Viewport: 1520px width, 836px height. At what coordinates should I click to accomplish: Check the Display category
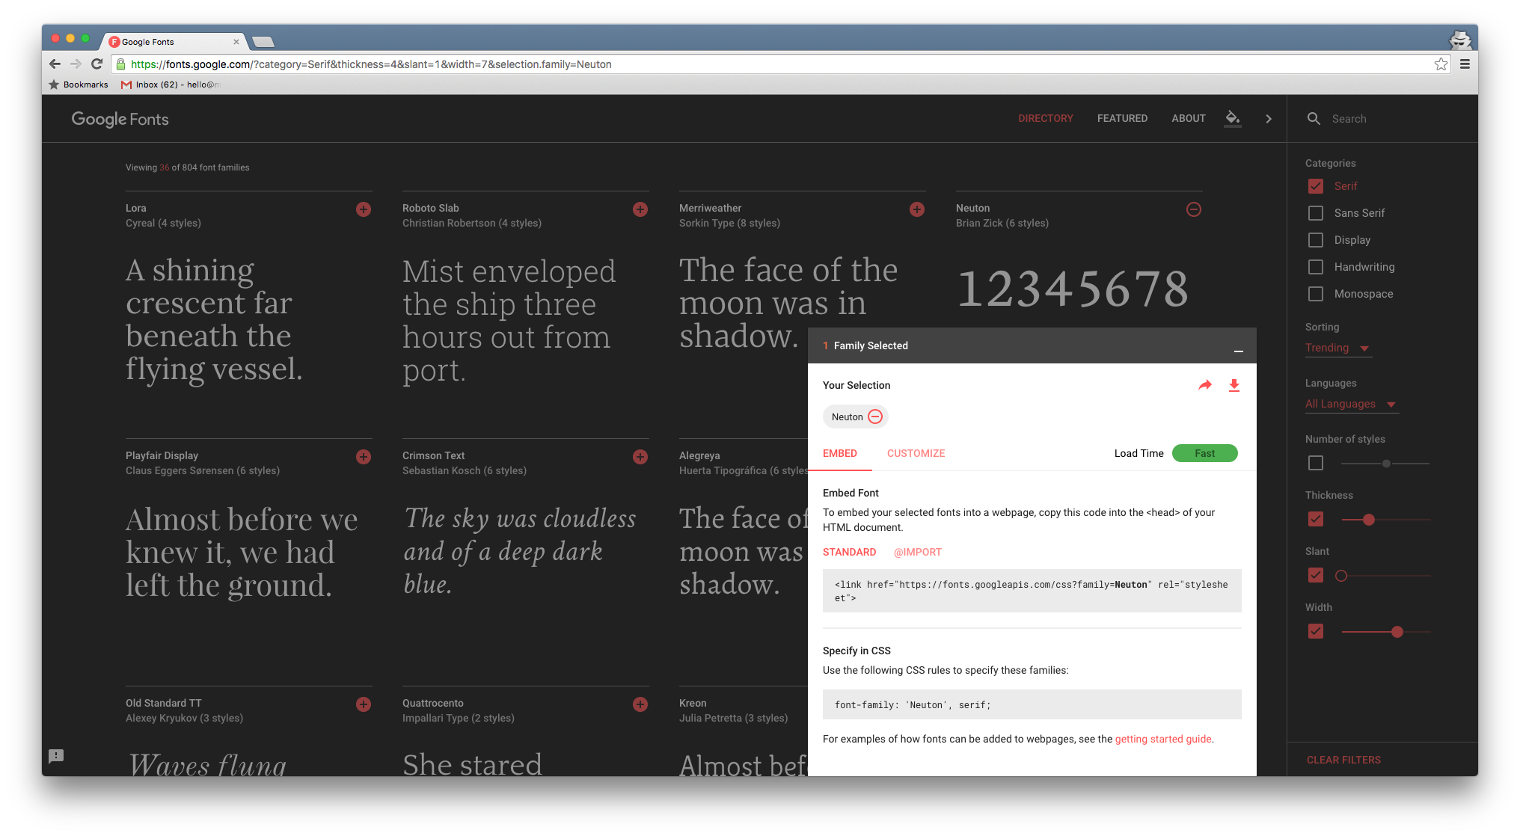(x=1316, y=240)
